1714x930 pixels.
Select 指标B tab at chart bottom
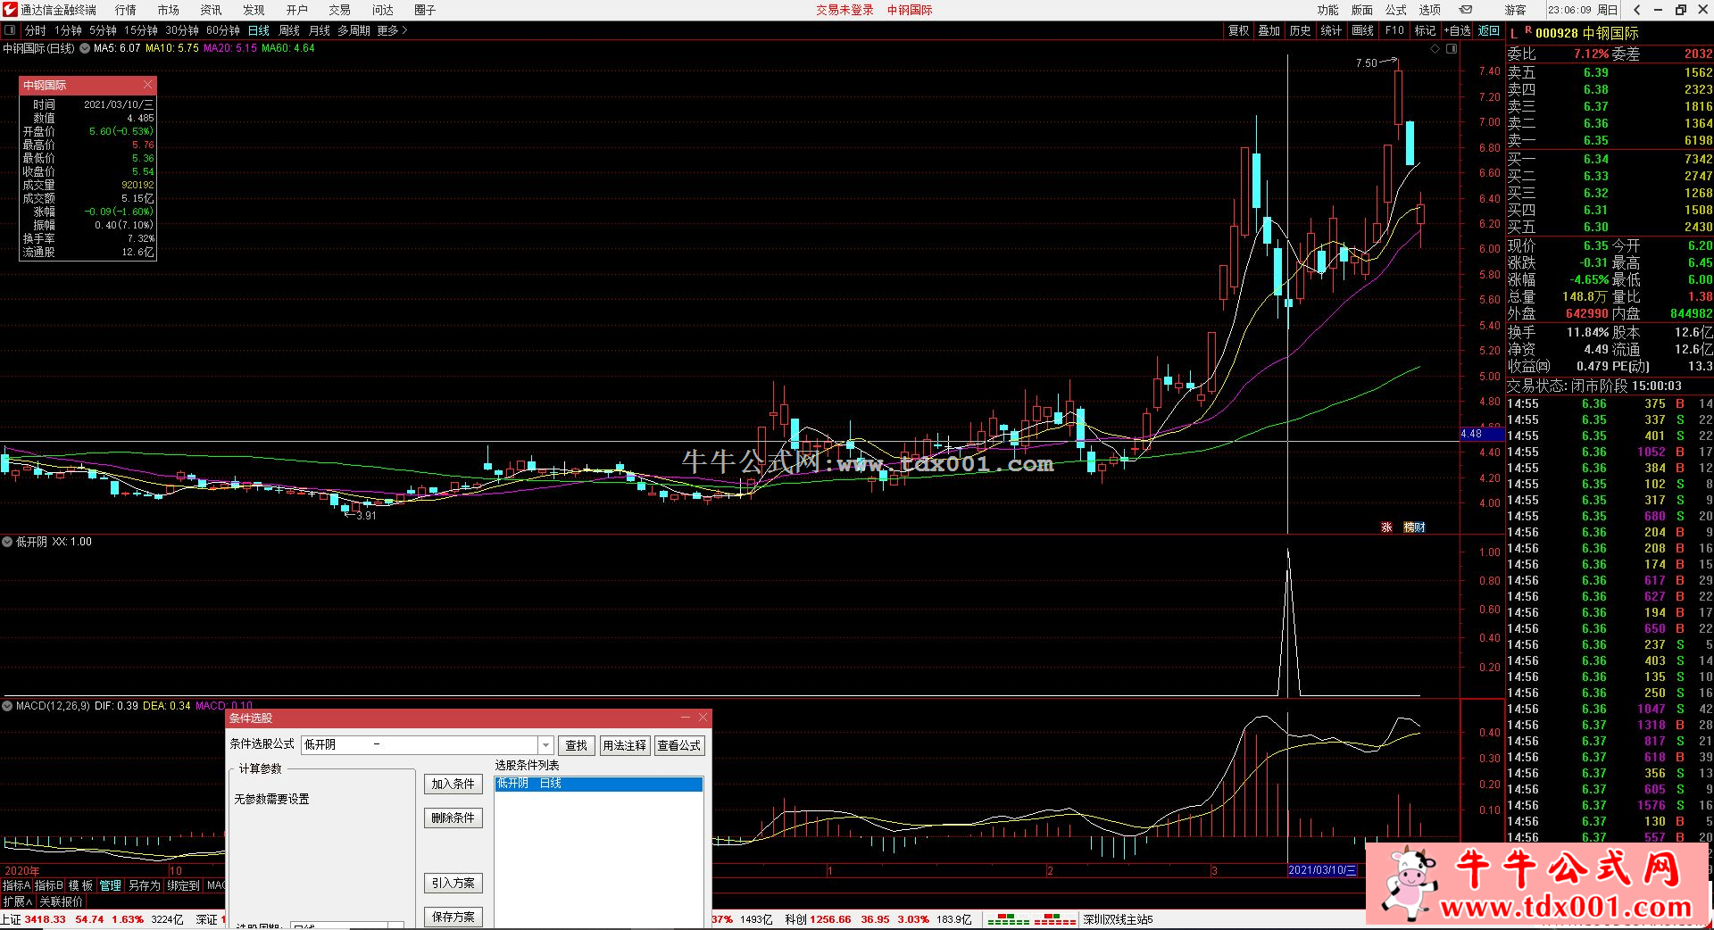click(x=49, y=885)
